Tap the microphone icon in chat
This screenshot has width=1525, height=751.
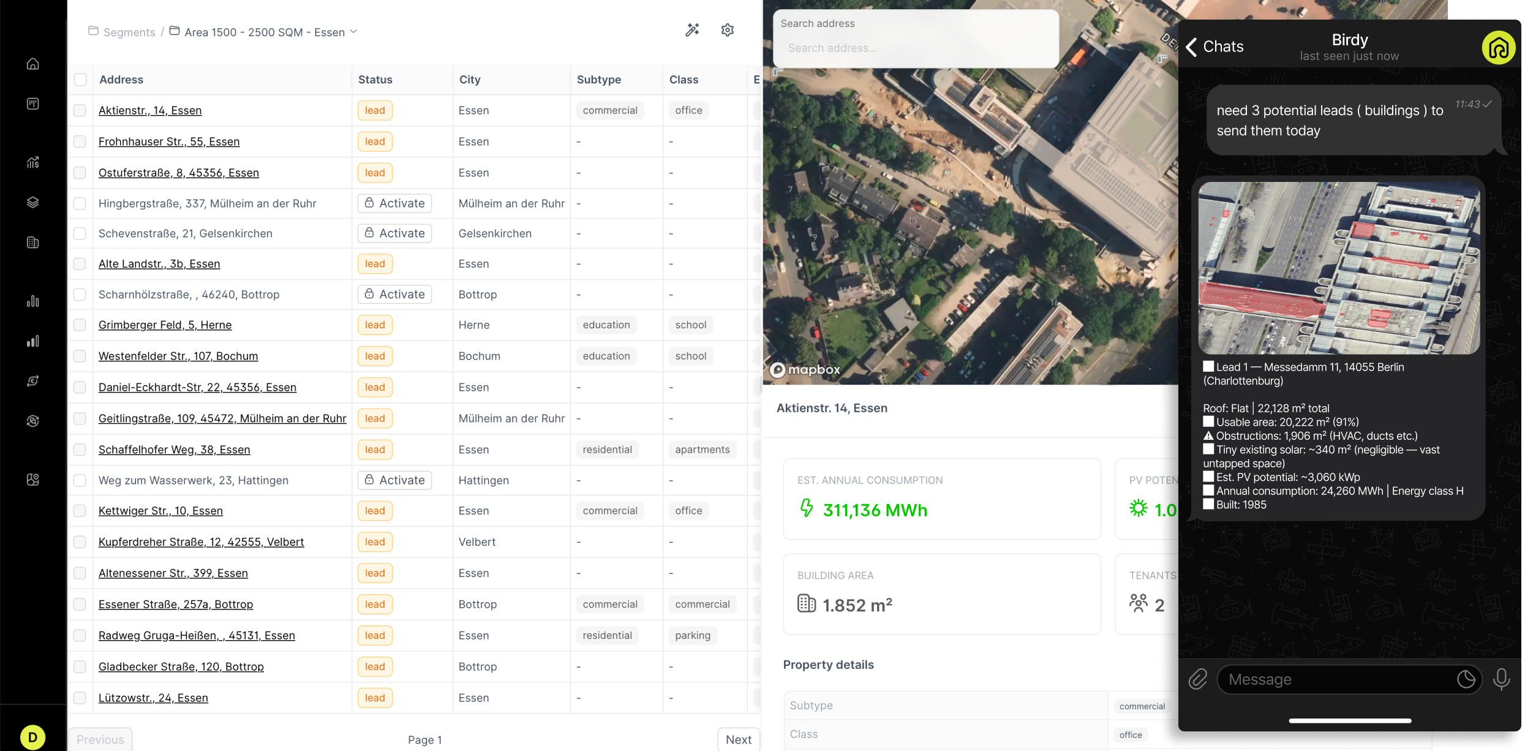[1501, 679]
